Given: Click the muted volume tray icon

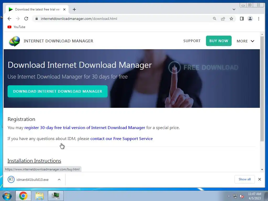Looking at the screenshot, I should (x=242, y=196).
